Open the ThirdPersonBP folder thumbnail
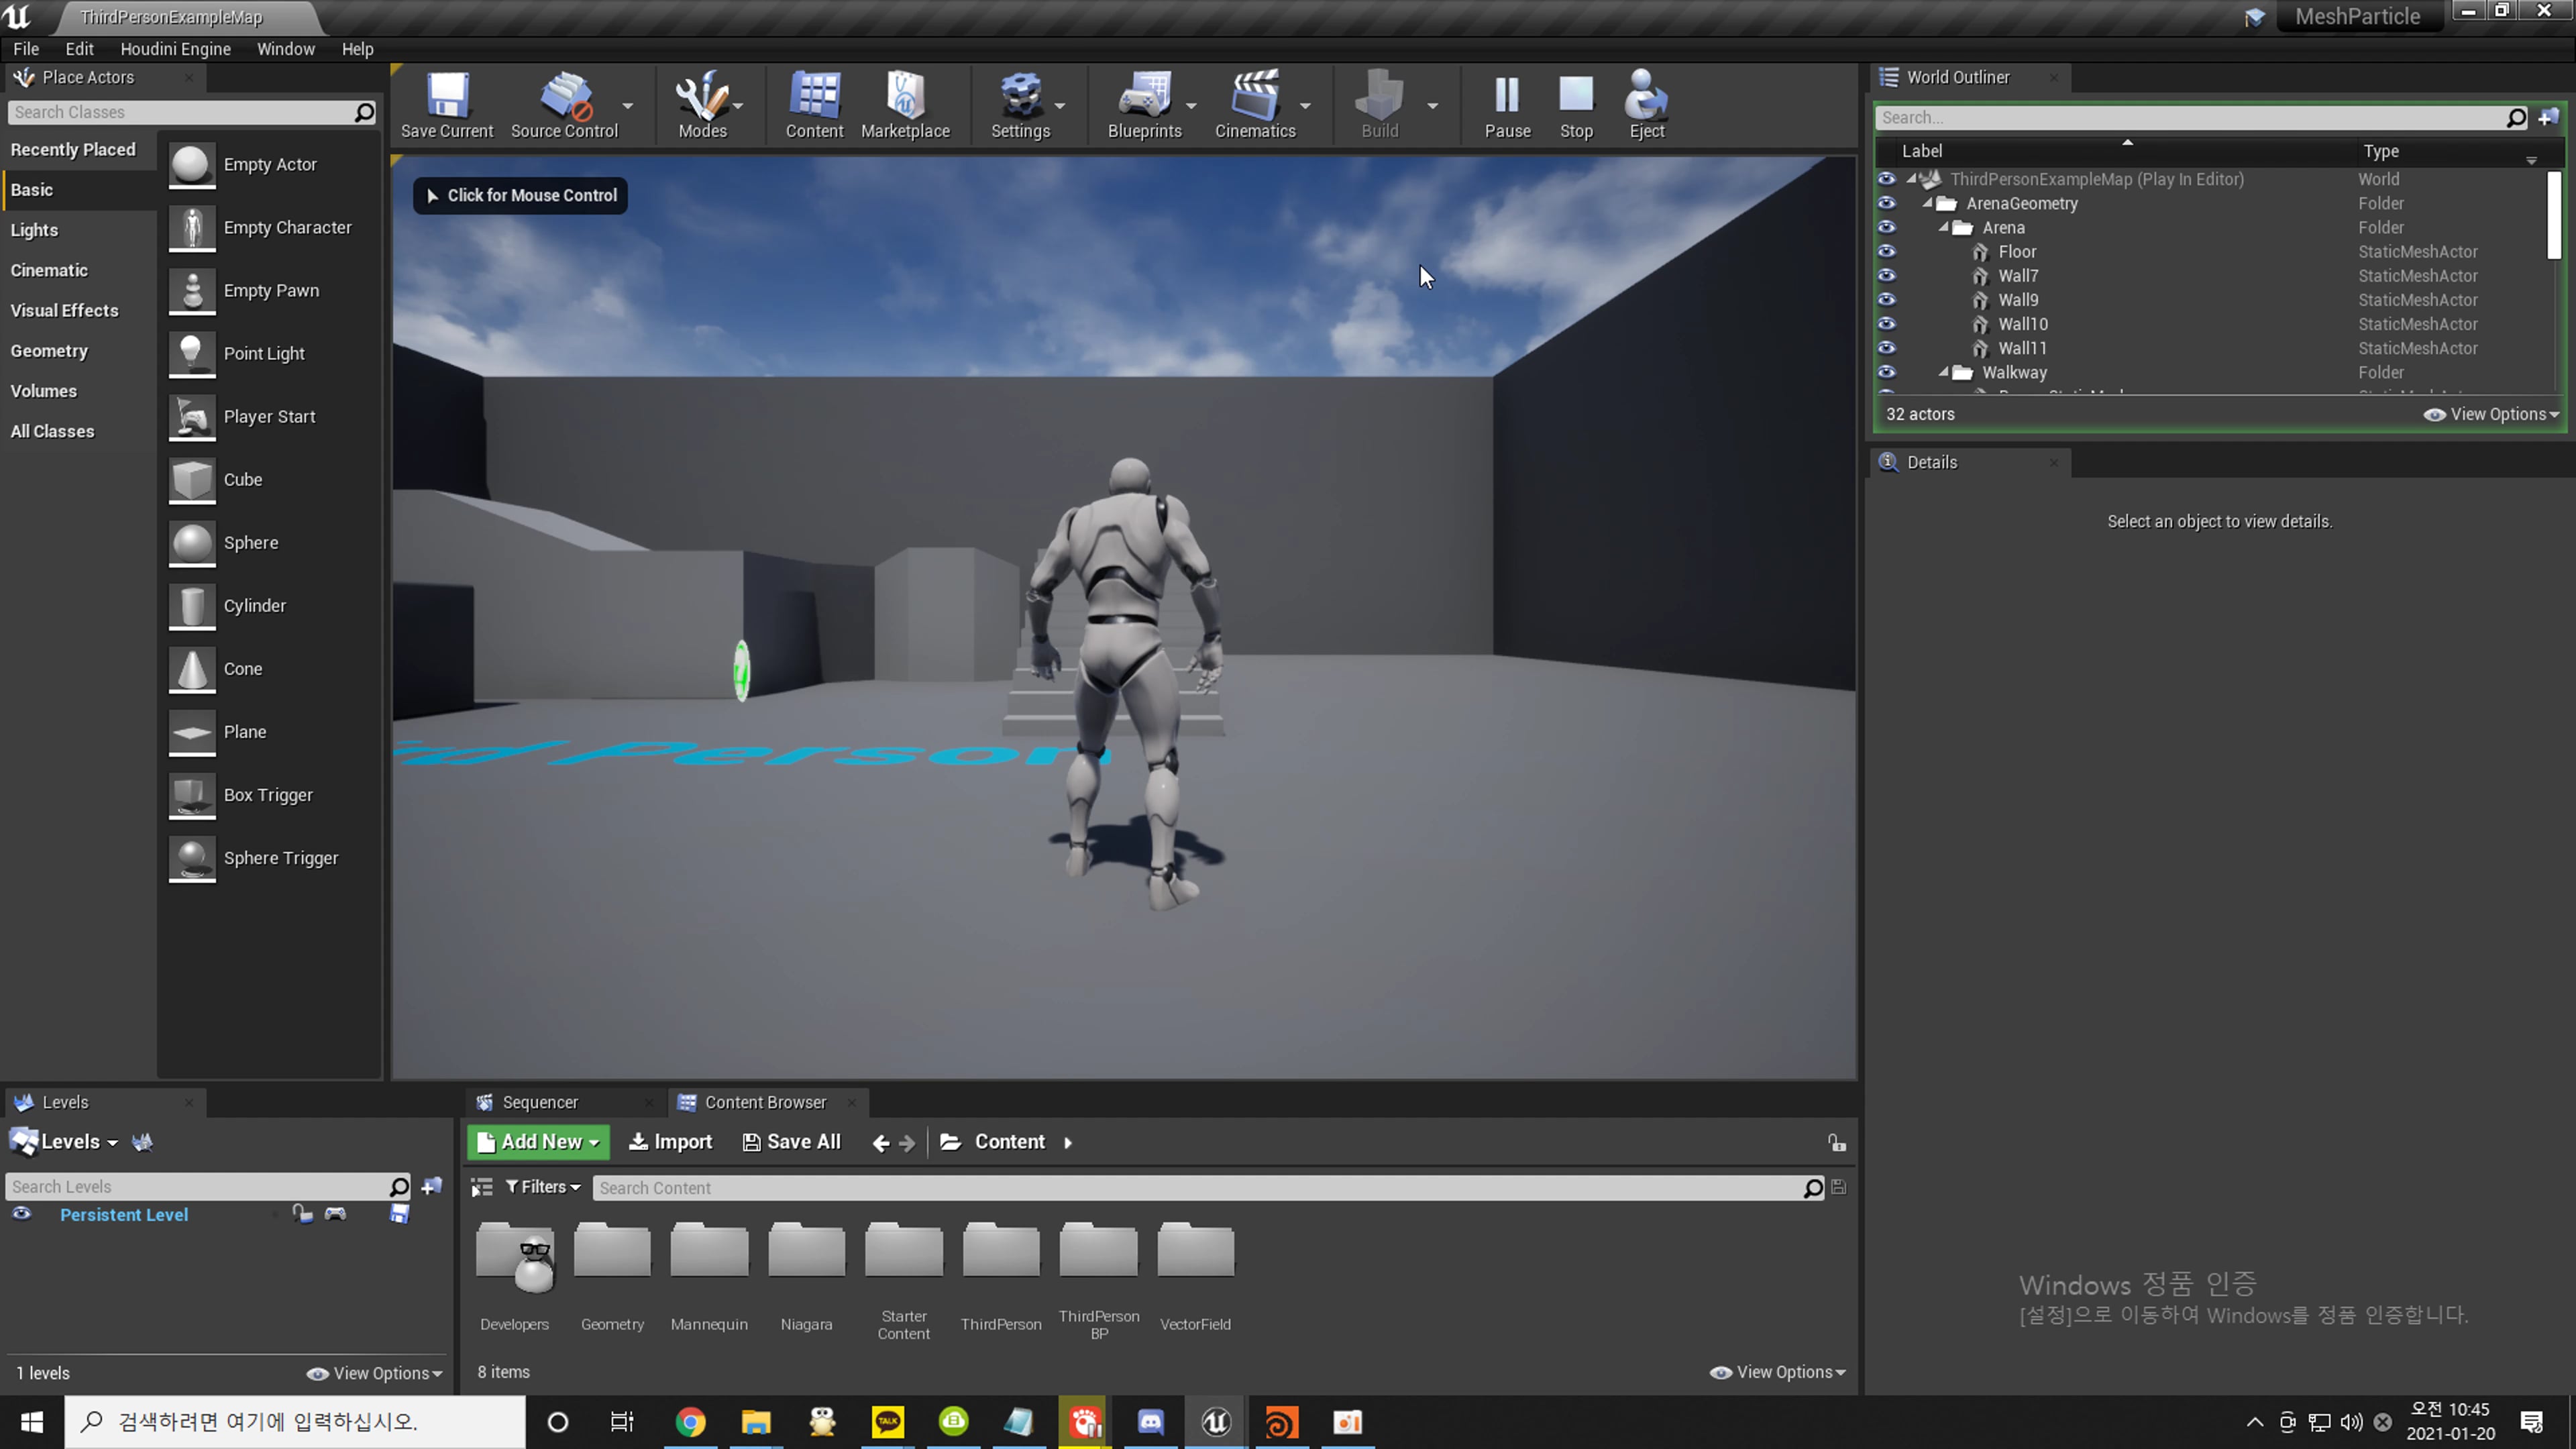 1098,1250
